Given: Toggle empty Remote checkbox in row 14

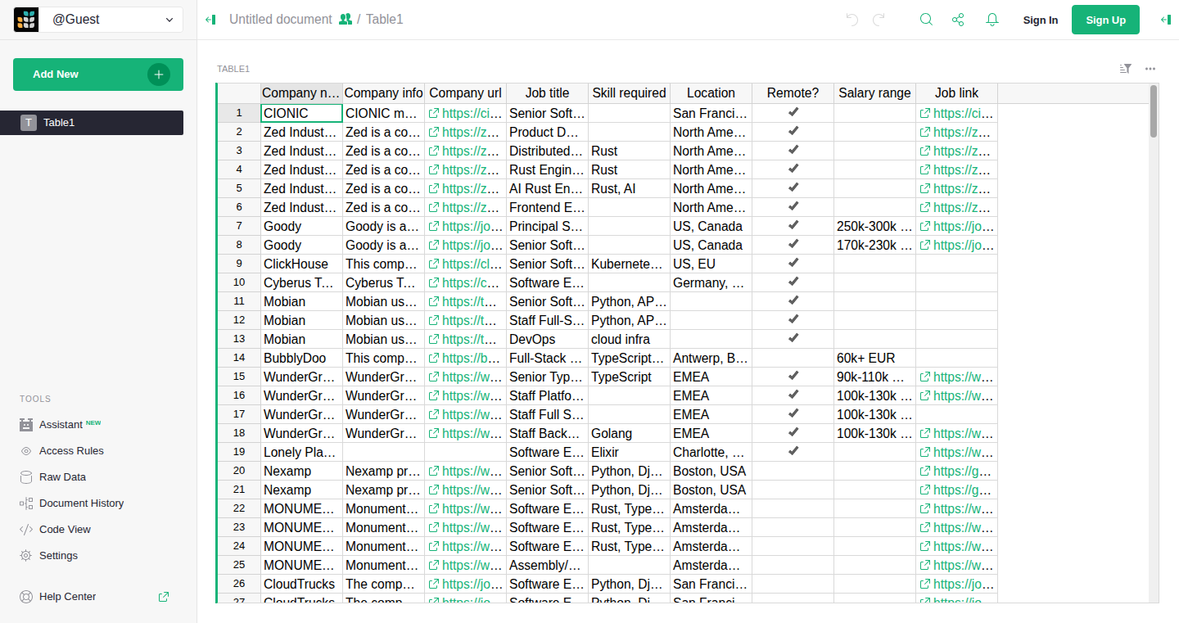Looking at the screenshot, I should 793,358.
